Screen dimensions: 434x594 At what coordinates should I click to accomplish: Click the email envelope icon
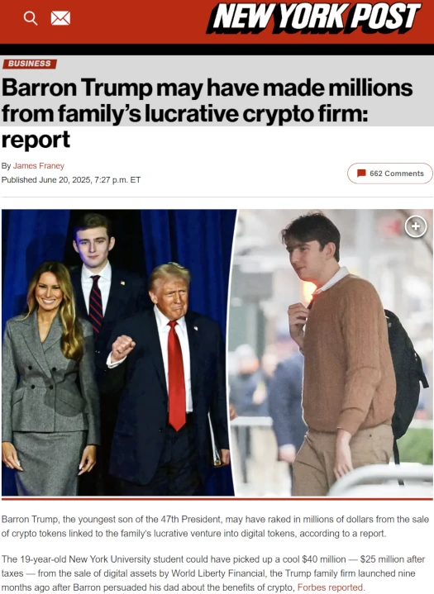60,18
